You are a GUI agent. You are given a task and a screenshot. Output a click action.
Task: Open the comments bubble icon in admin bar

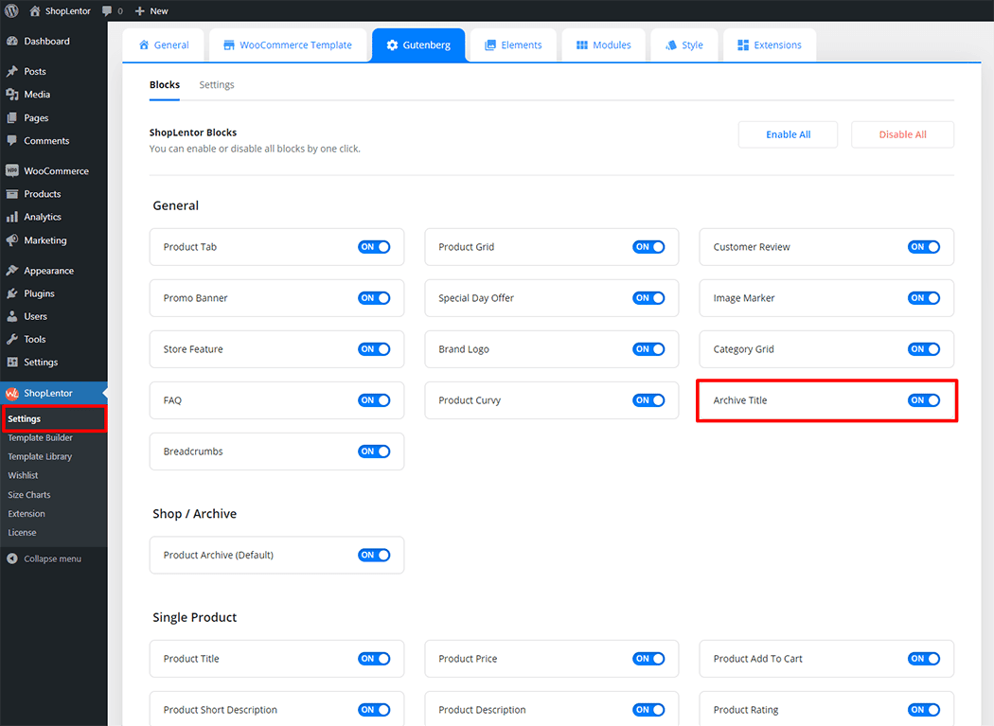click(x=106, y=11)
